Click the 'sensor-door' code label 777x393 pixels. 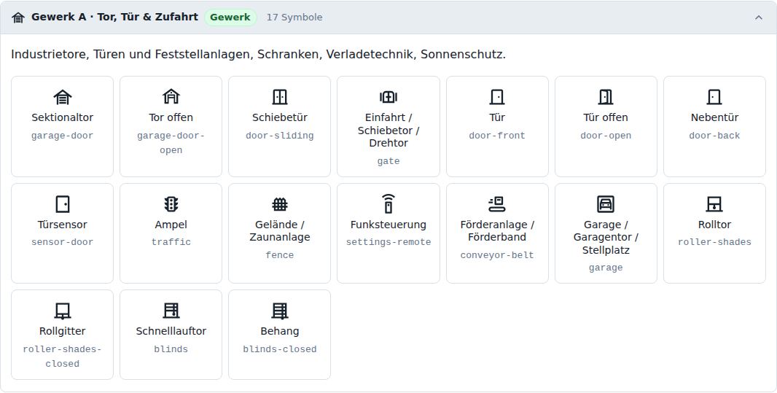tap(63, 242)
